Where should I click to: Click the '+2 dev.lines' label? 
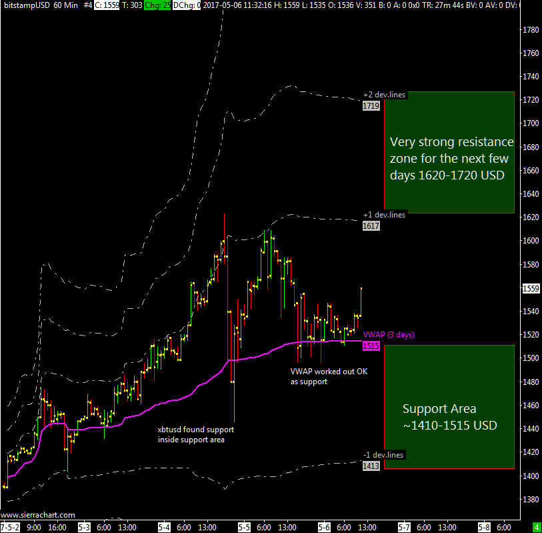[x=384, y=95]
